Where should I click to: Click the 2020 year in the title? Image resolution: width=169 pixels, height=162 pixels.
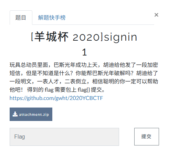(87, 37)
